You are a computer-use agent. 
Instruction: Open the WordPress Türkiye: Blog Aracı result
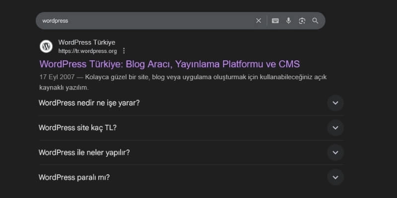tap(170, 64)
